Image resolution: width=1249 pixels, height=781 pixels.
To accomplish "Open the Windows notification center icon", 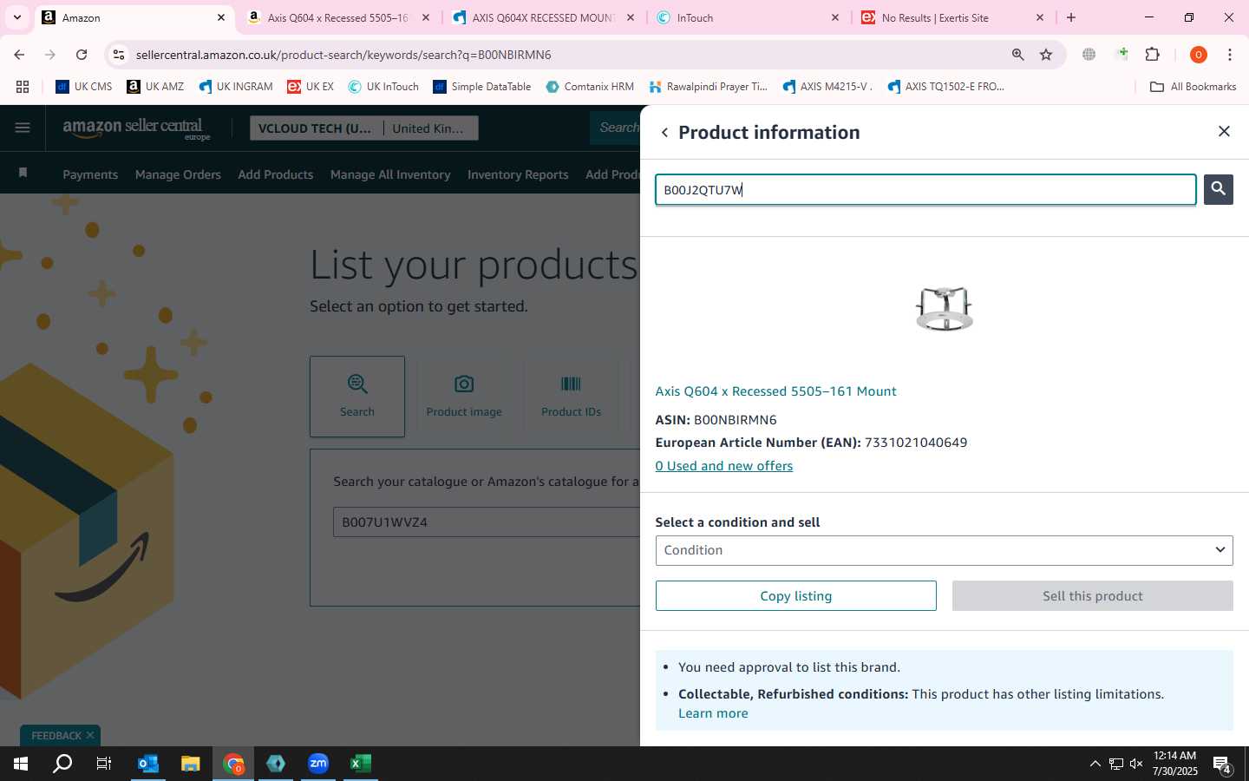I will pyautogui.click(x=1222, y=765).
